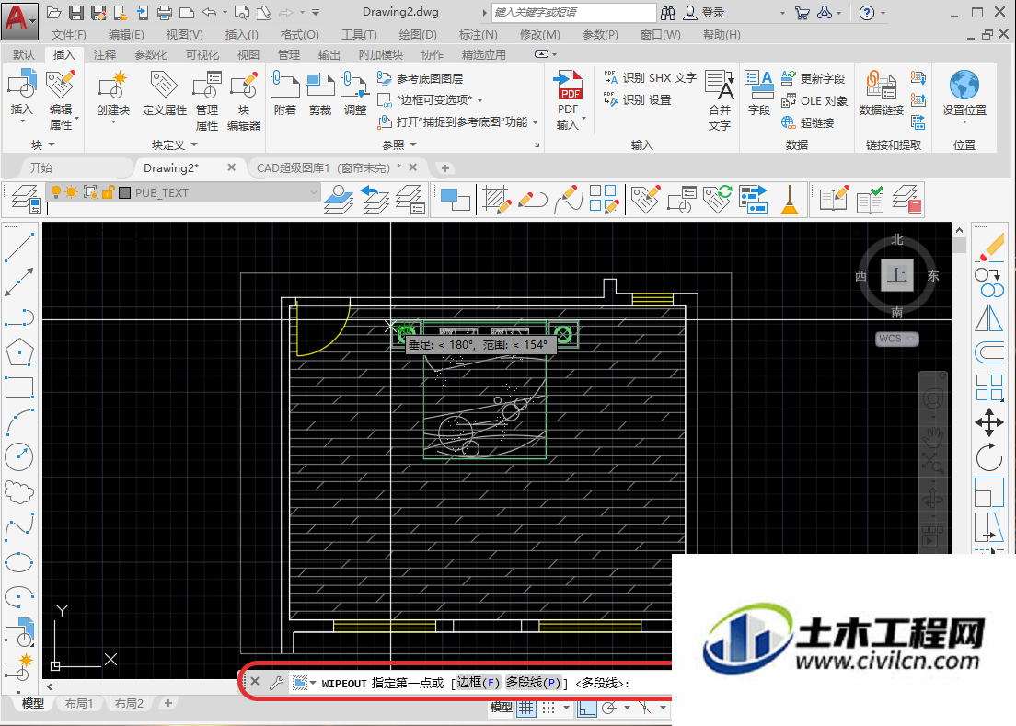1016x726 pixels.
Task: Open the command line history dropdown arrow
Action: [x=313, y=684]
